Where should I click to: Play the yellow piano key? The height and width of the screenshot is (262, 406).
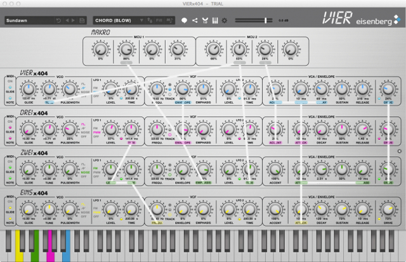click(18, 246)
